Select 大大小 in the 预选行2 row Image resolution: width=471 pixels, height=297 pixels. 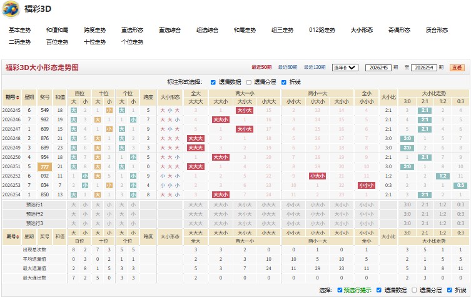(220, 214)
